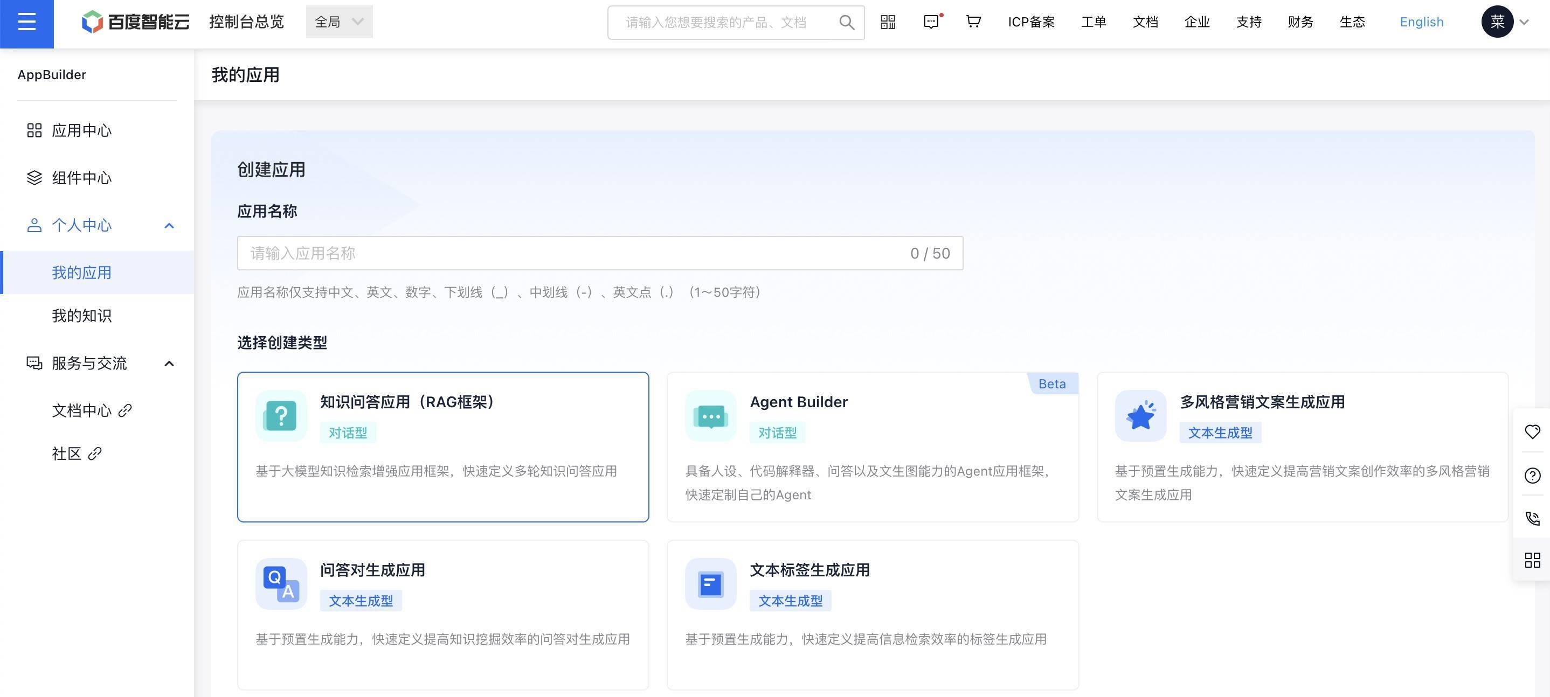The width and height of the screenshot is (1550, 697).
Task: Open 生态 in top navigation
Action: point(1352,22)
